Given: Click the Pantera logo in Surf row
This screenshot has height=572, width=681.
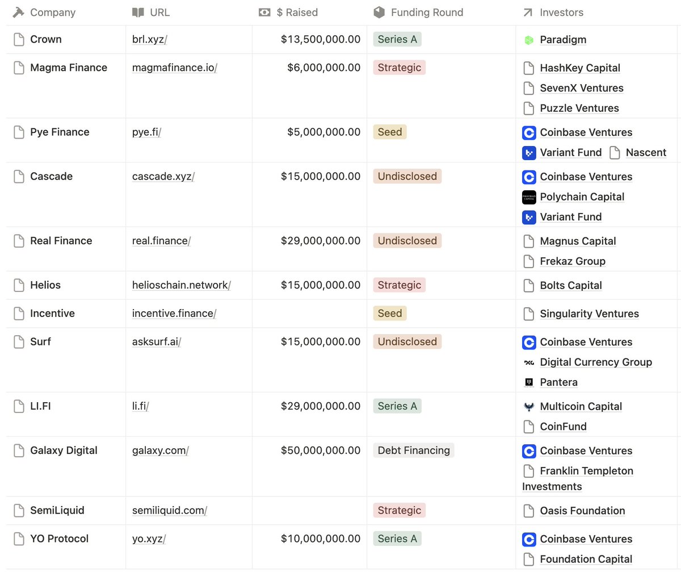Looking at the screenshot, I should 529,382.
